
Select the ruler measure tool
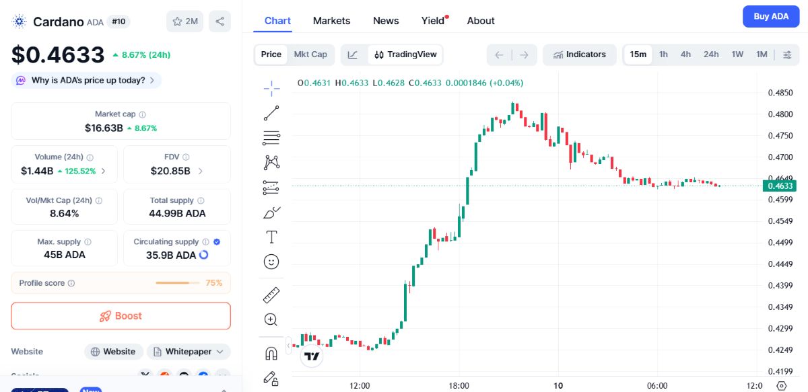[271, 295]
